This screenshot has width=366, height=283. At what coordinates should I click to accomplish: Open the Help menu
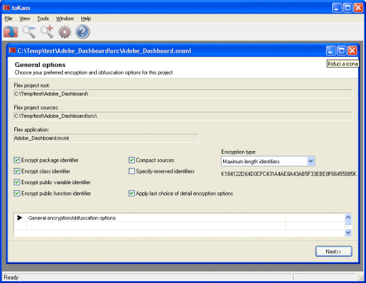[86, 18]
